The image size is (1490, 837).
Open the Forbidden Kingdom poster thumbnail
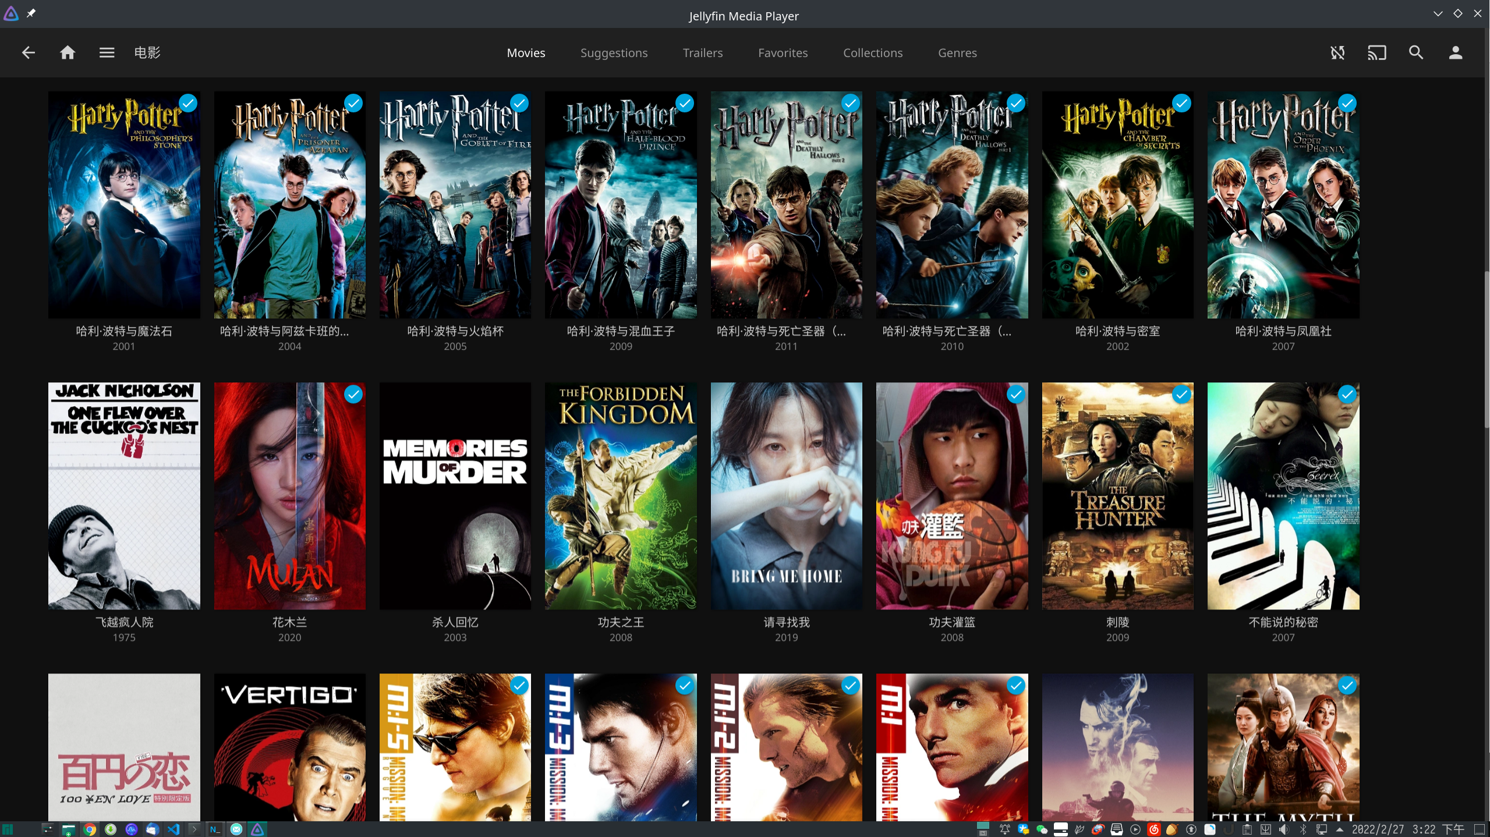point(621,495)
